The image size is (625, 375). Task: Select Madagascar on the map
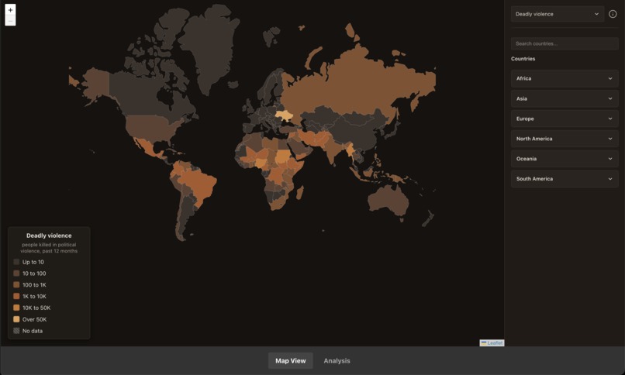tap(300, 193)
